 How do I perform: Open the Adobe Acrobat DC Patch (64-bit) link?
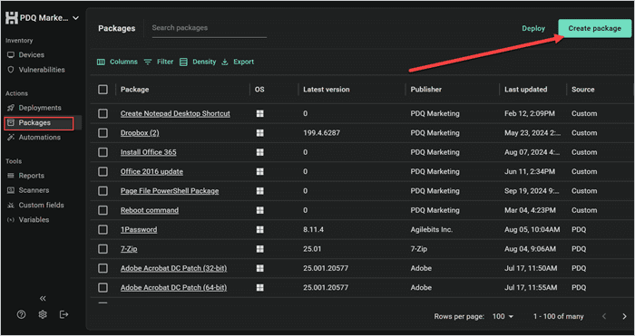coord(174,288)
